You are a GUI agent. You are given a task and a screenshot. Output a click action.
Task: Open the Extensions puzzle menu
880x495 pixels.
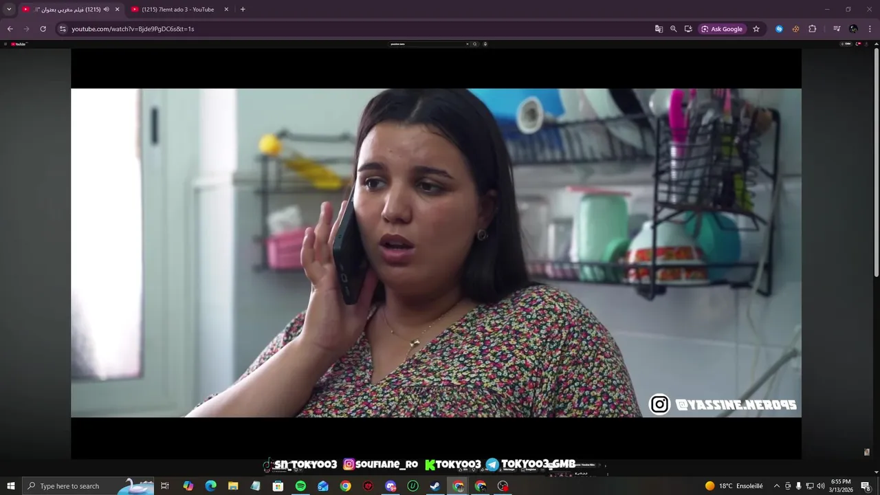click(812, 29)
